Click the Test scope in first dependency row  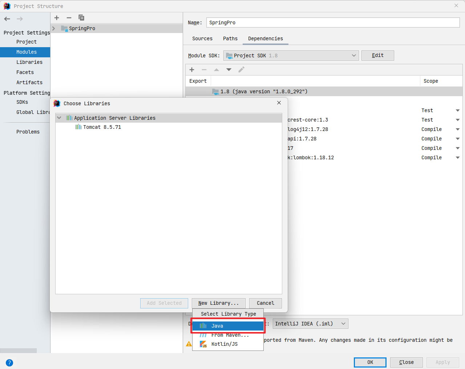tap(427, 110)
